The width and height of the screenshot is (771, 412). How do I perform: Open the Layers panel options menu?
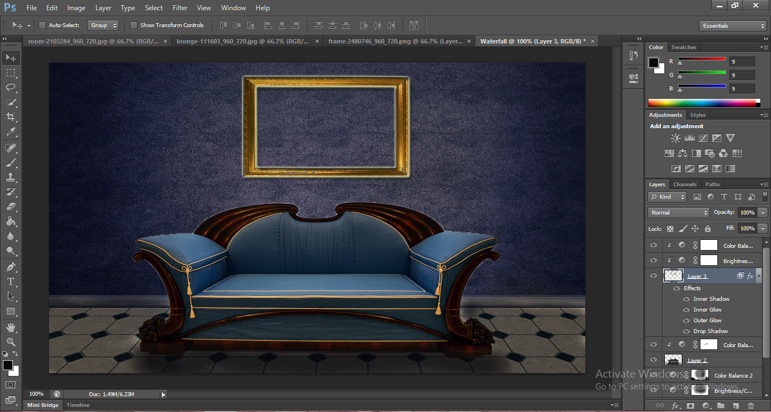764,185
